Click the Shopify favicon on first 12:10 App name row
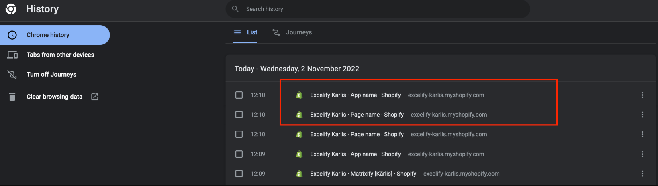This screenshot has height=186, width=658. pyautogui.click(x=299, y=95)
